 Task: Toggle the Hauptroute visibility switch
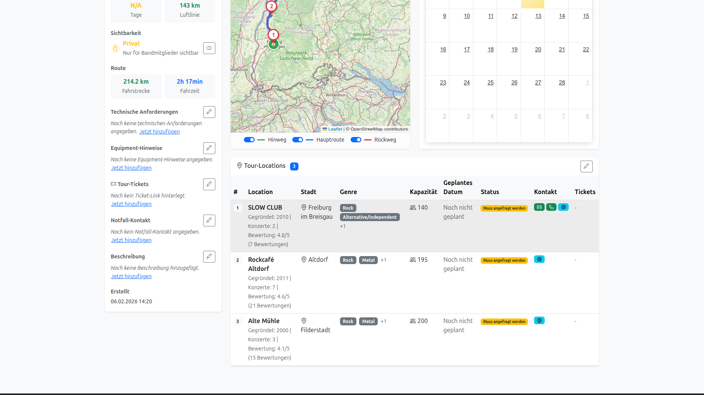(x=297, y=140)
